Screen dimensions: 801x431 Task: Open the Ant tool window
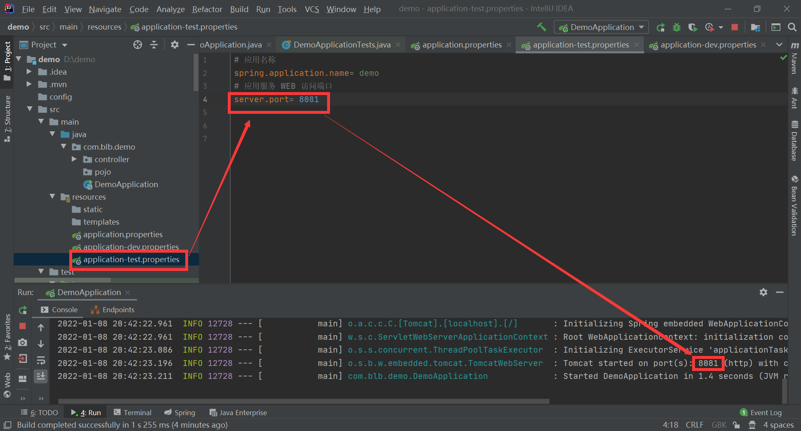pyautogui.click(x=795, y=98)
